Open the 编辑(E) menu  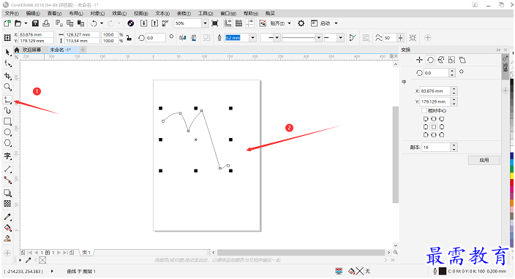point(33,13)
